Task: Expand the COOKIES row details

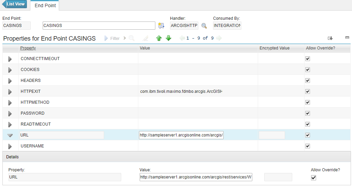Action: pos(10,70)
